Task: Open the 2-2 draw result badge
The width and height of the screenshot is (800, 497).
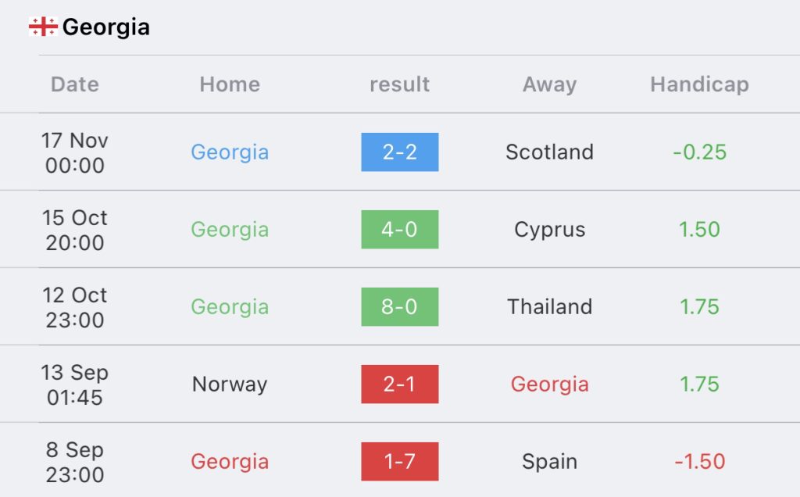Action: (400, 152)
